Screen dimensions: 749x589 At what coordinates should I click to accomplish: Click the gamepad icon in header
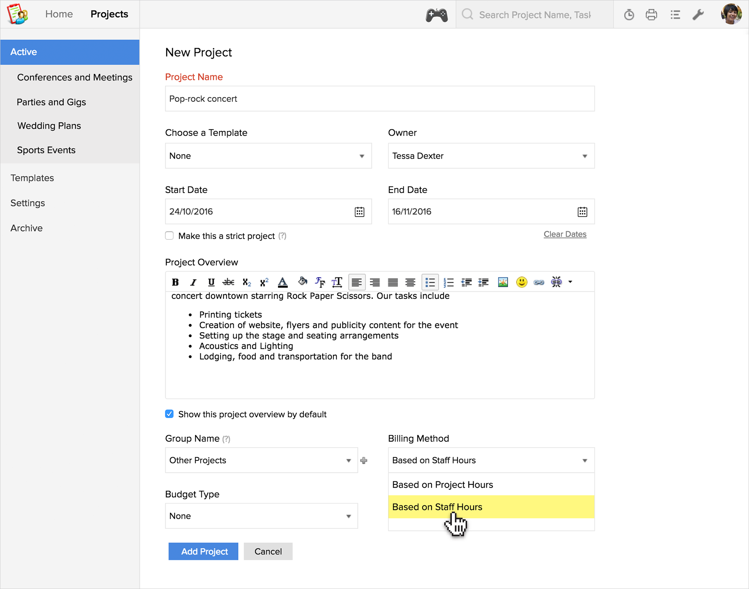pos(436,15)
